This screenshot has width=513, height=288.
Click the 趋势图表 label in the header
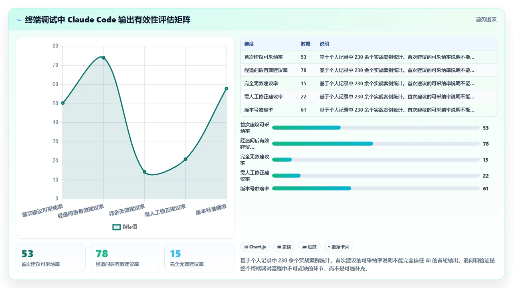tap(486, 19)
